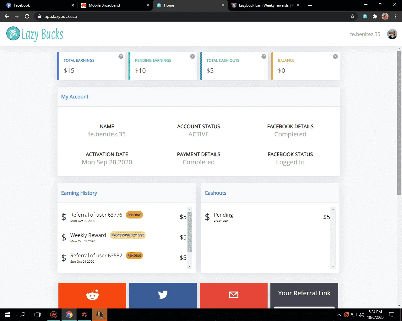Click the ACTIVE account status text

click(198, 134)
